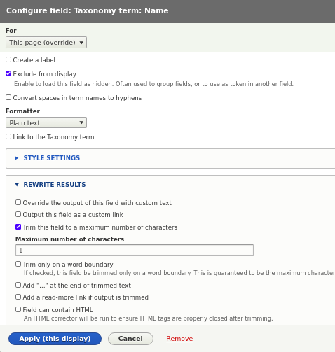Click the Style Settings triangle arrow
Image resolution: width=335 pixels, height=352 pixels.
pos(16,158)
